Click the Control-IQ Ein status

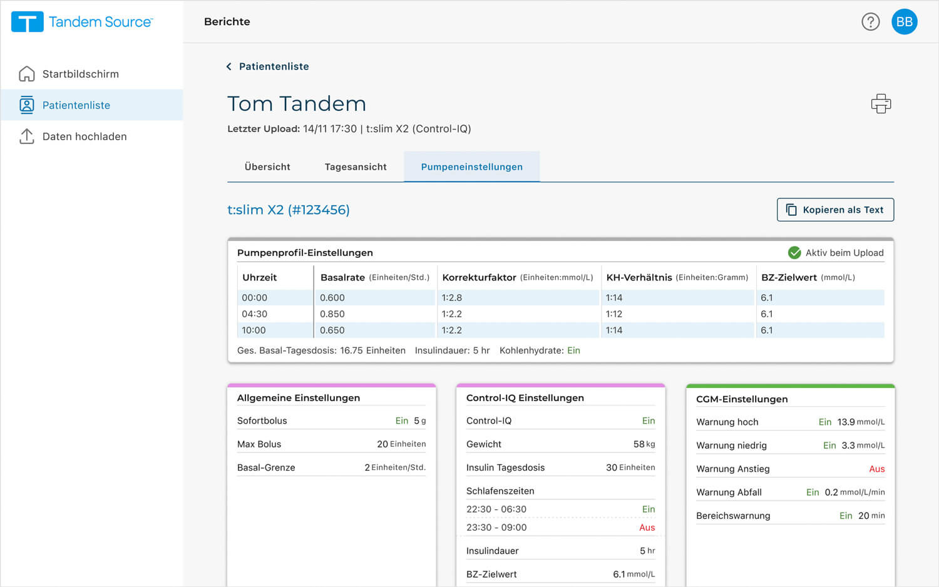pos(649,421)
